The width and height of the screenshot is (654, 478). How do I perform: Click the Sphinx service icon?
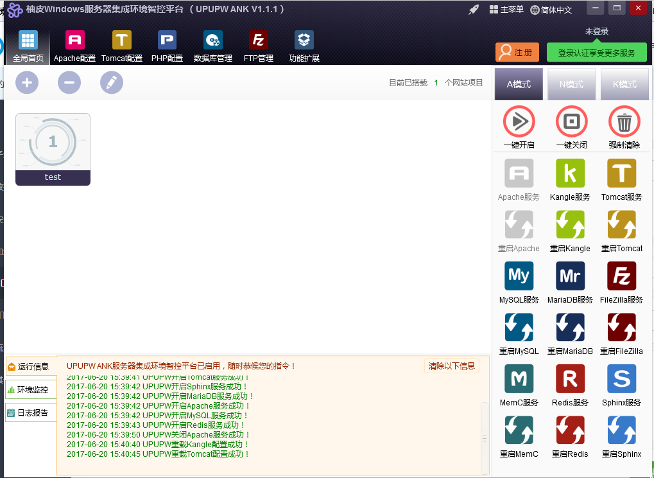pos(621,379)
